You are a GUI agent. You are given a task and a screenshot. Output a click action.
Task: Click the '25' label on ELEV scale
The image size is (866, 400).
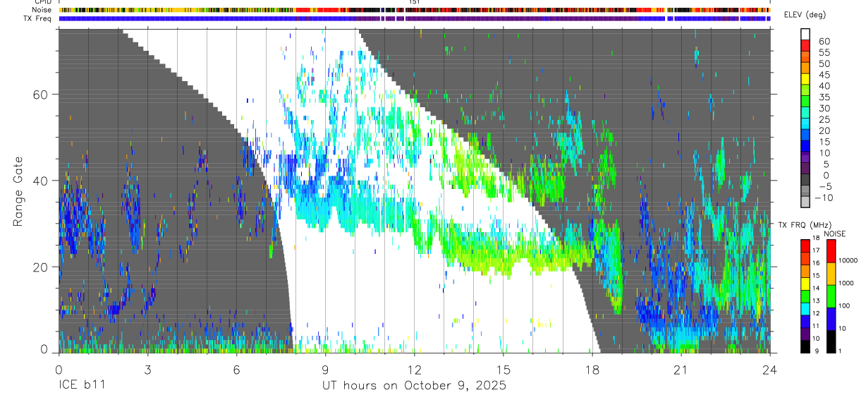click(x=824, y=120)
